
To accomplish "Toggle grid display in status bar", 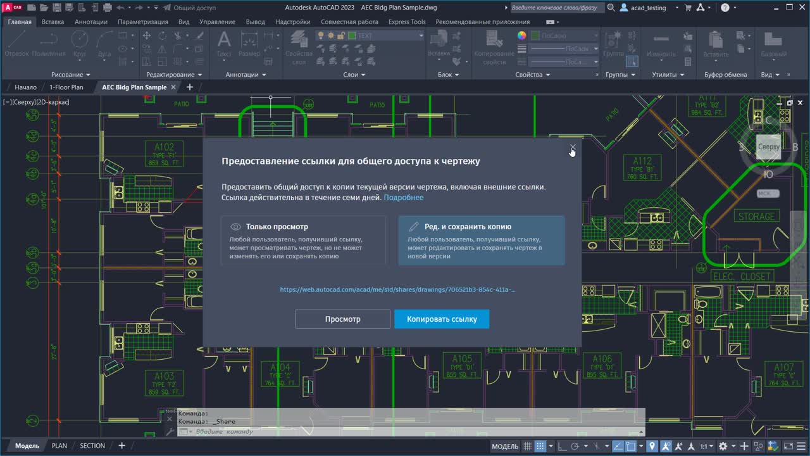I will [x=527, y=446].
